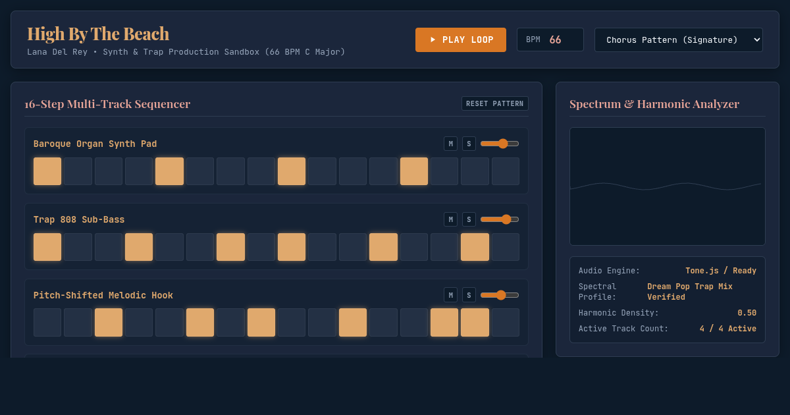Click the "4 / 4 Active" track count
Image resolution: width=790 pixels, height=415 pixels.
tap(728, 329)
